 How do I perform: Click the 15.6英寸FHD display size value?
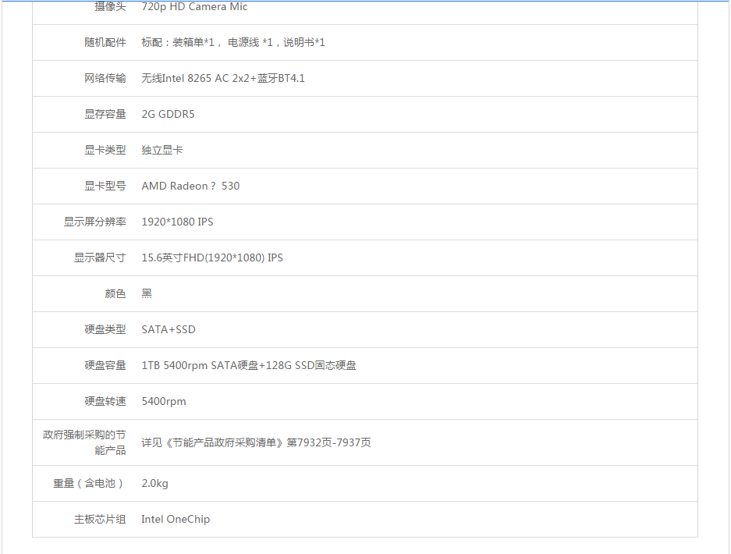coord(212,257)
